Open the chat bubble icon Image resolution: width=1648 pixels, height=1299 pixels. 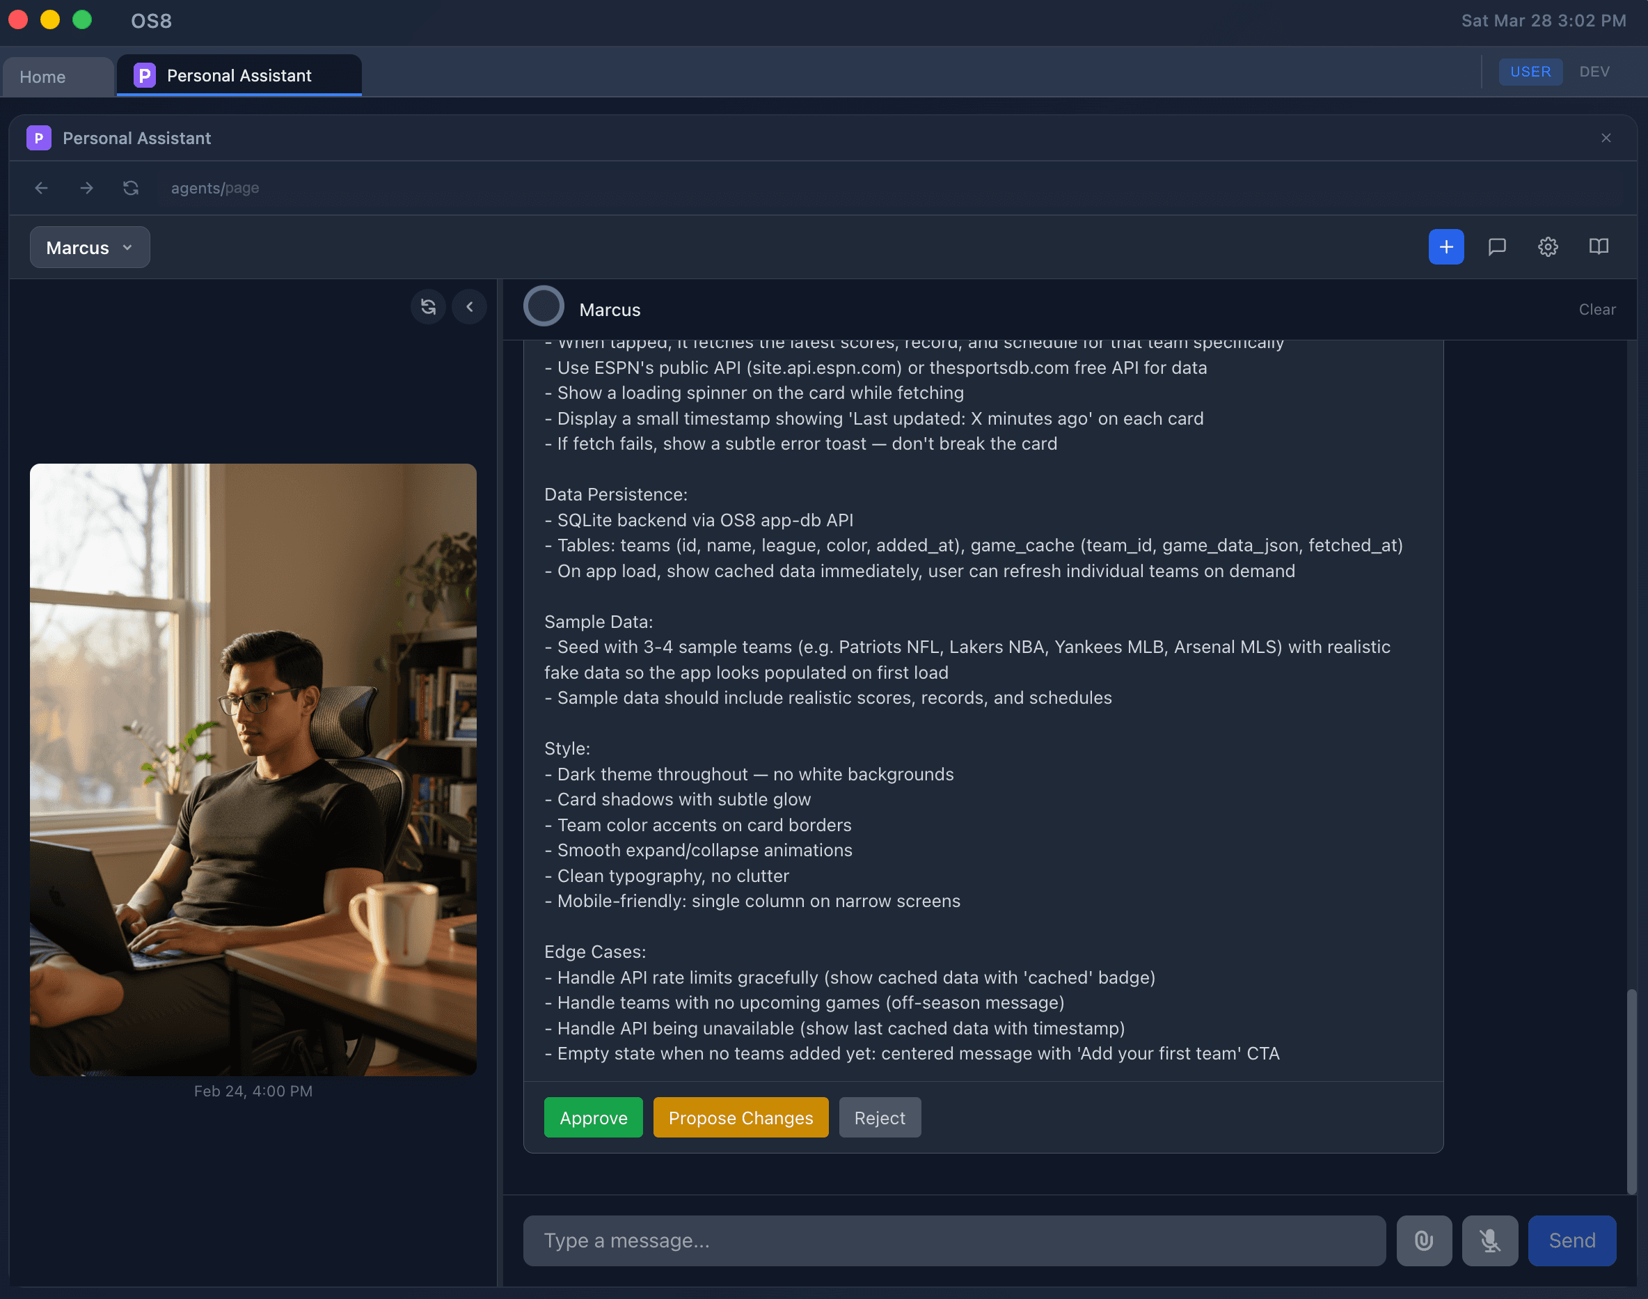pos(1497,247)
